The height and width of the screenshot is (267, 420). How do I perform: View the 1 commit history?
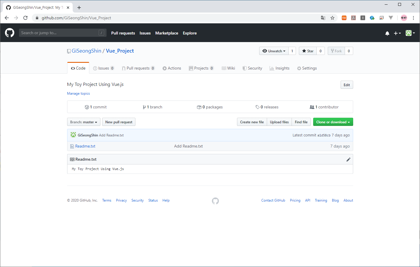[x=96, y=107]
